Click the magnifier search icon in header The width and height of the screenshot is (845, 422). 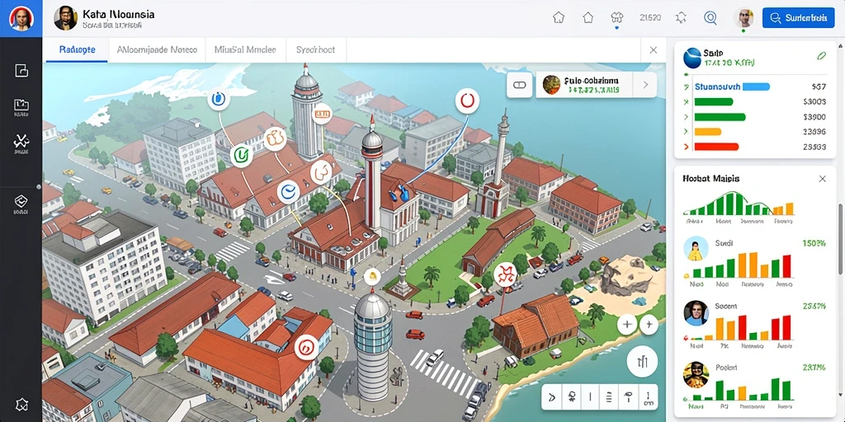tap(710, 18)
